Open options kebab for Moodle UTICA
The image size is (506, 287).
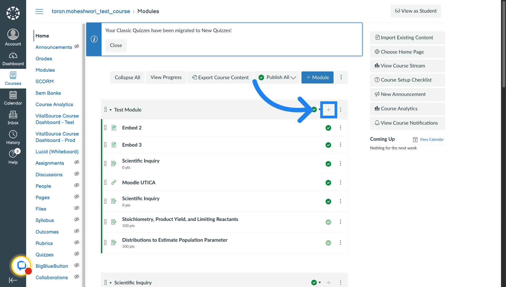click(x=341, y=183)
